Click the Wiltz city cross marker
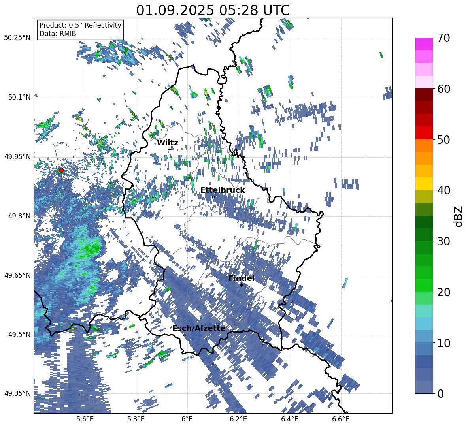The image size is (468, 427). 170,149
